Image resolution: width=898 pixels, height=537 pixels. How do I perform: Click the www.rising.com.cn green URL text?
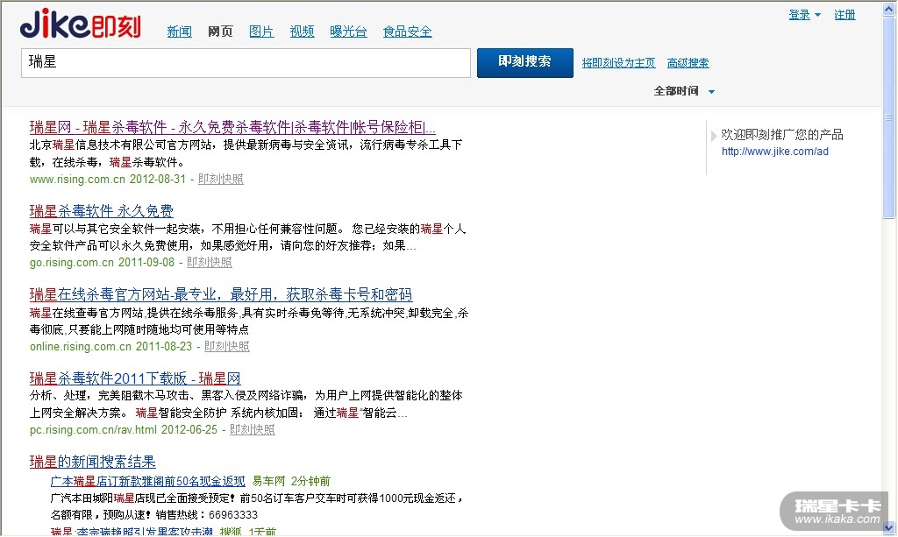pyautogui.click(x=77, y=179)
